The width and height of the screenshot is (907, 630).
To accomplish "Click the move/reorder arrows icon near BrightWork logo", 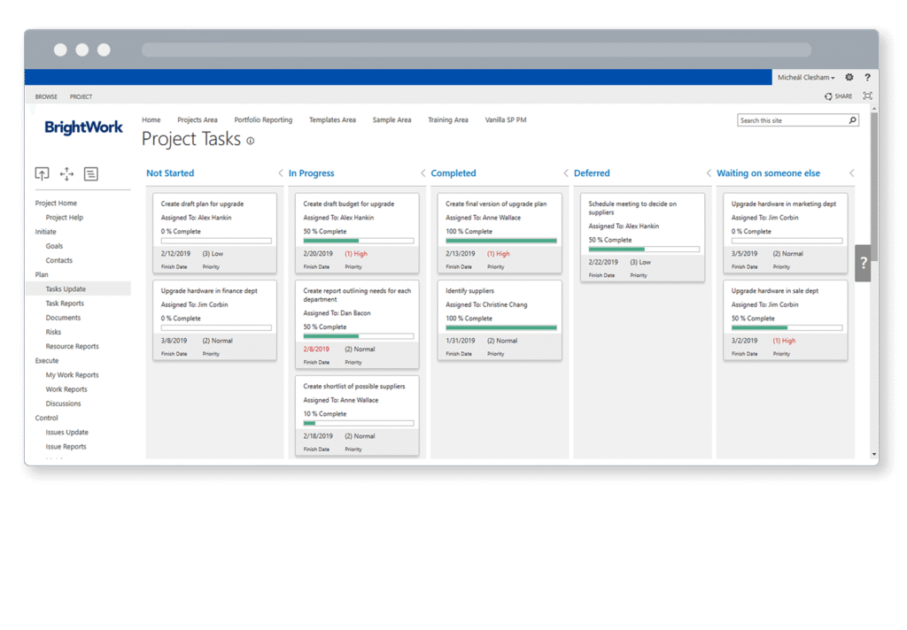I will (66, 173).
